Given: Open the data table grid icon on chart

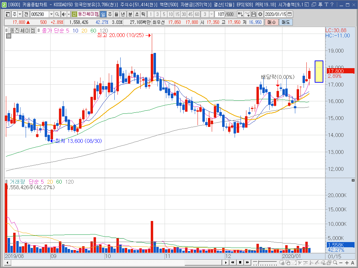Looking at the screenshot, I should coord(8,36).
